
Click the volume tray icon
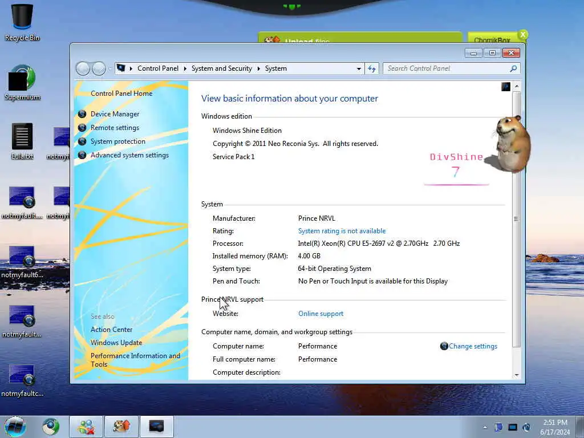pyautogui.click(x=526, y=427)
